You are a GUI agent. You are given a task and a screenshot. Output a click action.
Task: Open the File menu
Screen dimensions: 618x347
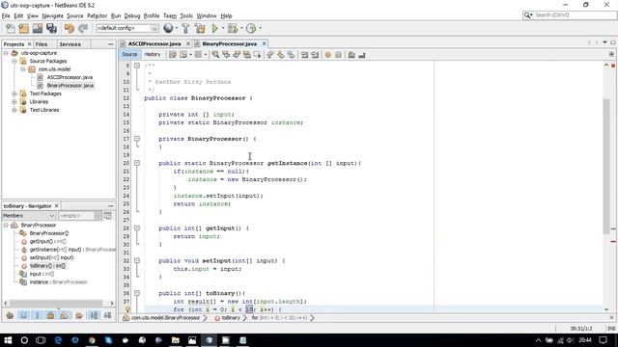[6, 15]
